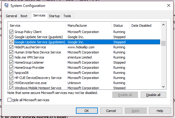The height and width of the screenshot is (118, 175).
Task: Click the System Configuration title bar icon
Action: [x=6, y=6]
